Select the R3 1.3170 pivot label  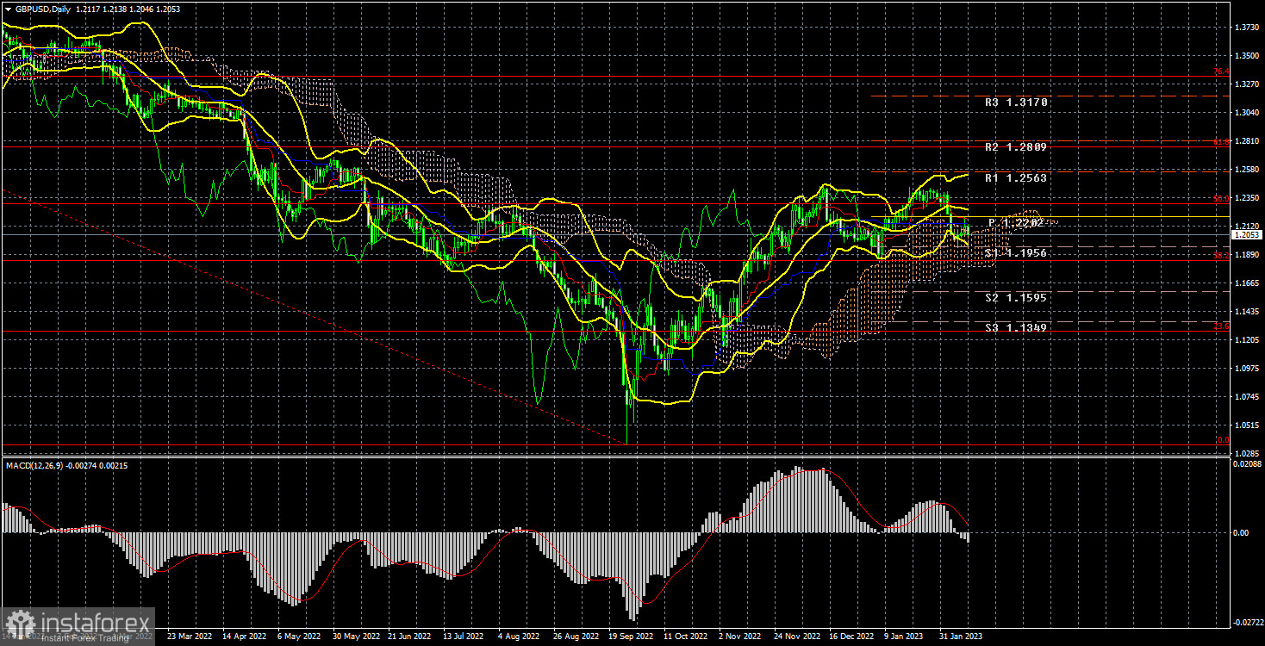[x=1016, y=102]
